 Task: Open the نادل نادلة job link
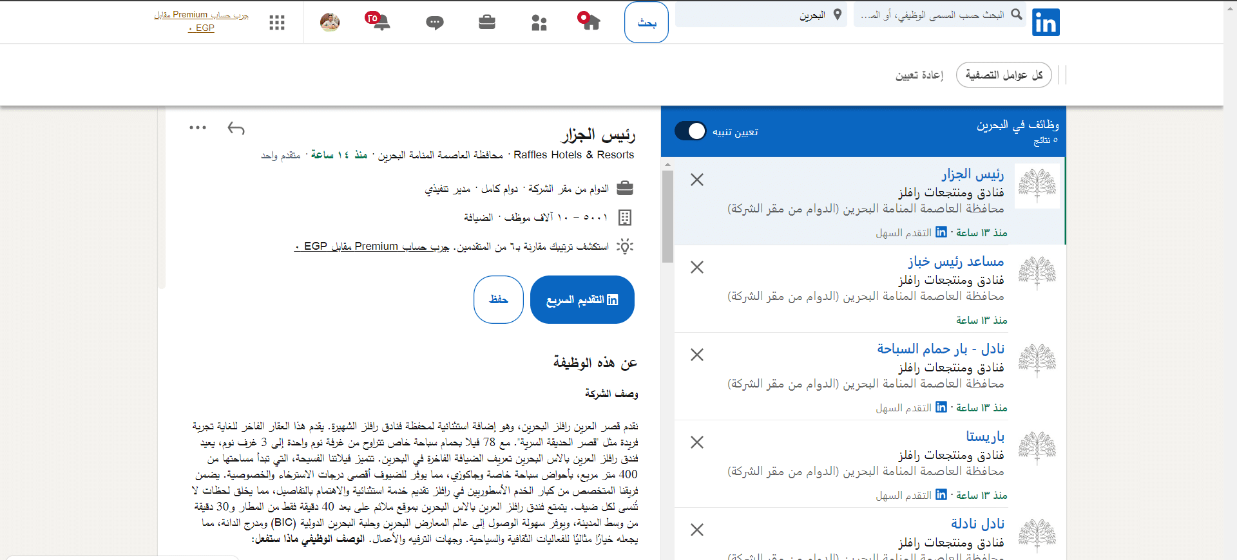click(x=977, y=525)
